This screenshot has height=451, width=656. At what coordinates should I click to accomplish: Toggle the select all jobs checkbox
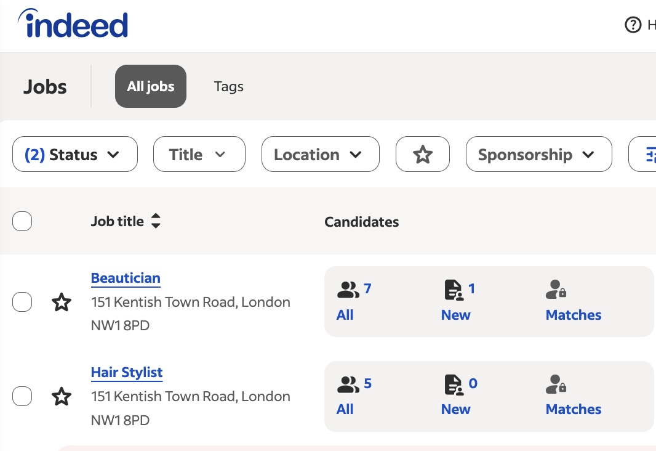22,221
